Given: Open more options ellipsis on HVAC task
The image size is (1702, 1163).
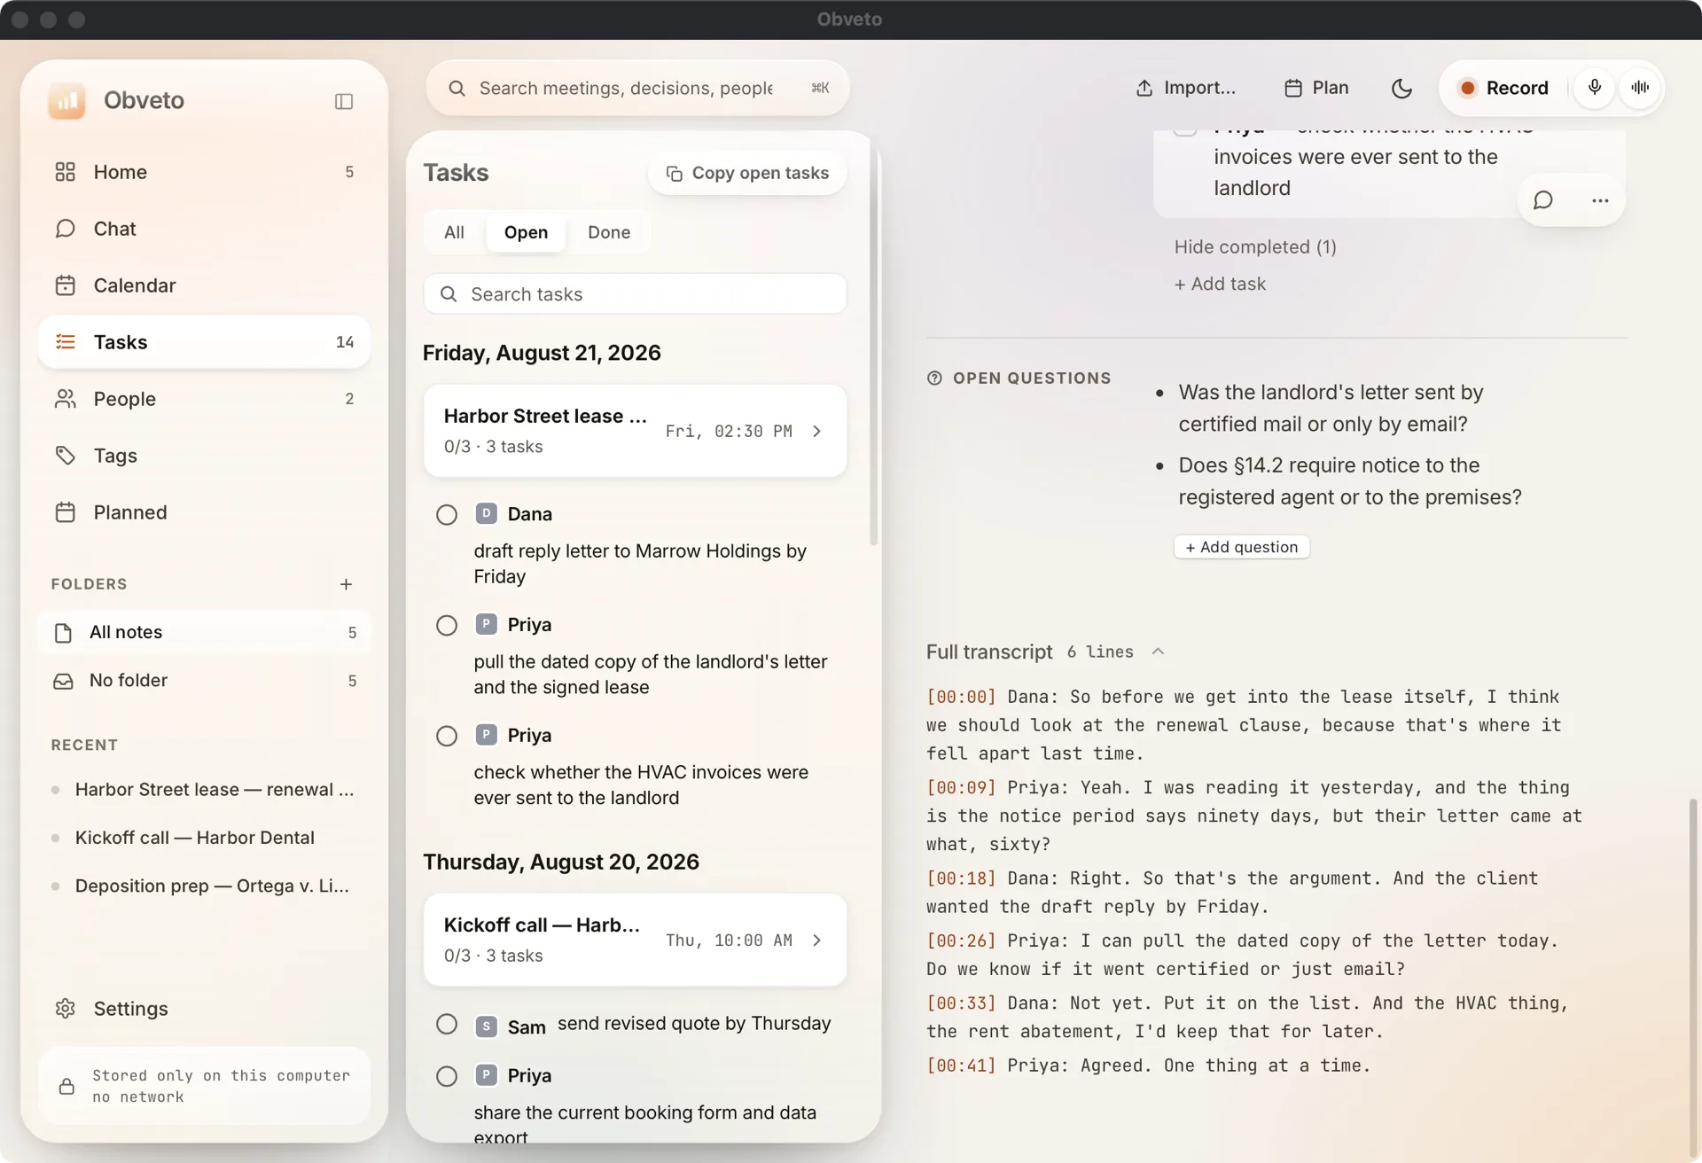Looking at the screenshot, I should point(1599,200).
